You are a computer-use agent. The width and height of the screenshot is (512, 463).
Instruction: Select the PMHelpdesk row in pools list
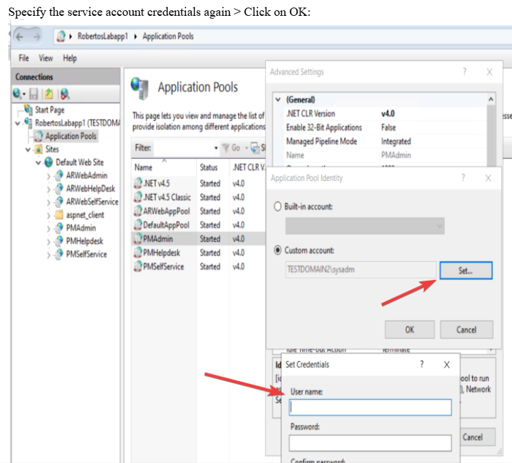[x=198, y=252]
